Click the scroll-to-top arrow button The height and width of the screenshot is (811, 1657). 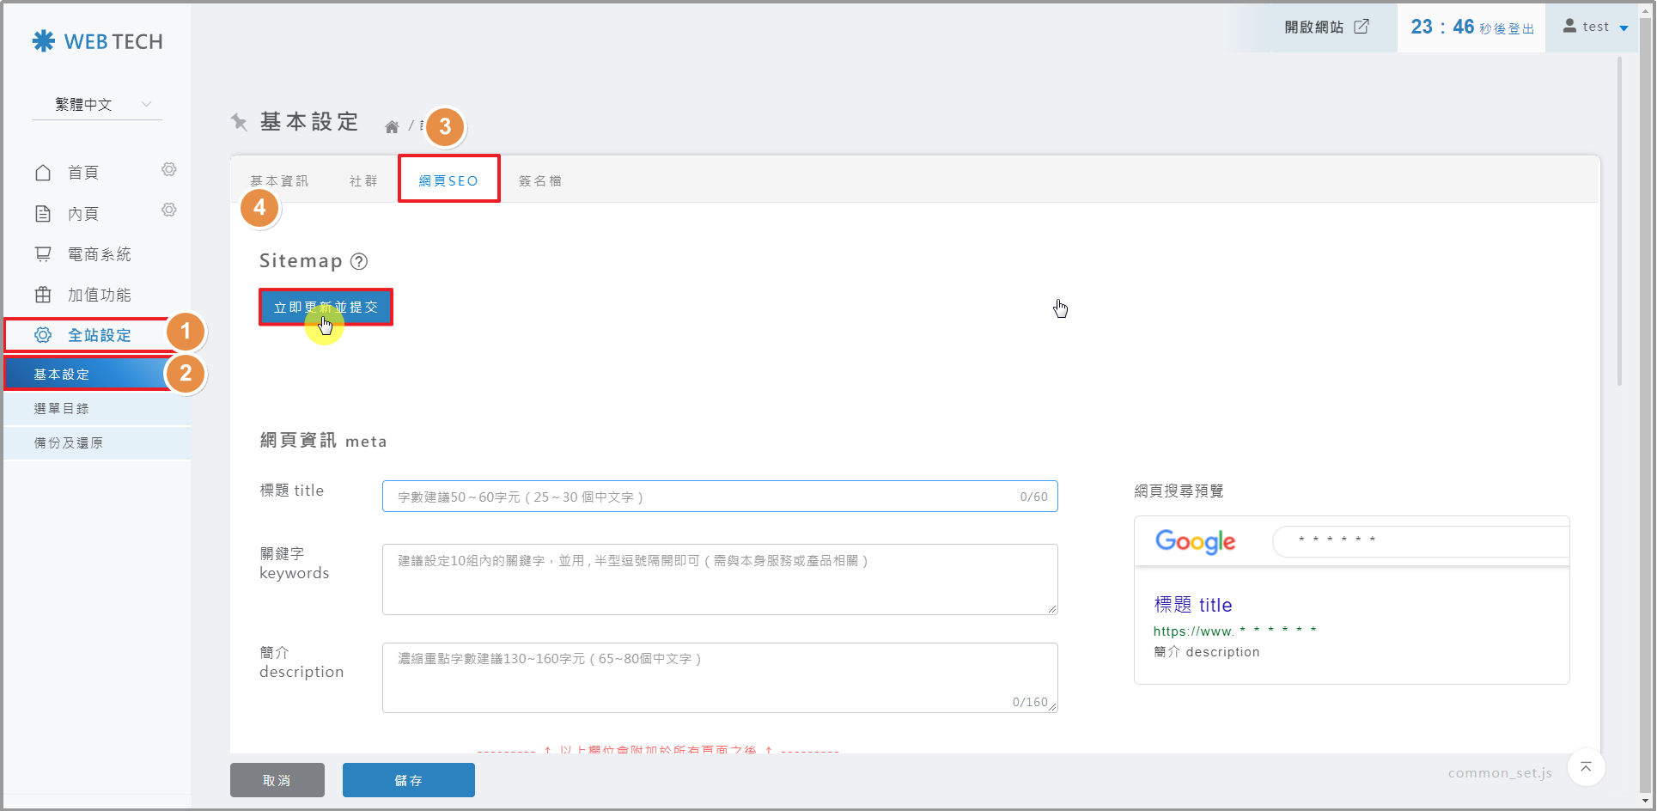[1586, 767]
